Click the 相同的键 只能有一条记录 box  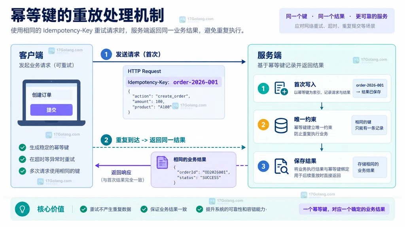click(x=369, y=125)
